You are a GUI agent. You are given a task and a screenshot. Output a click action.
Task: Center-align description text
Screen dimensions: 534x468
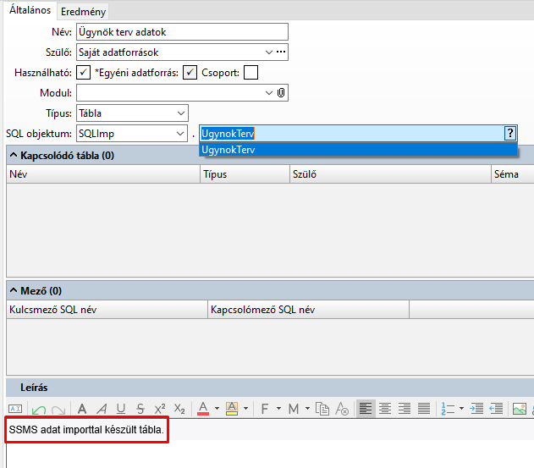[x=385, y=409]
